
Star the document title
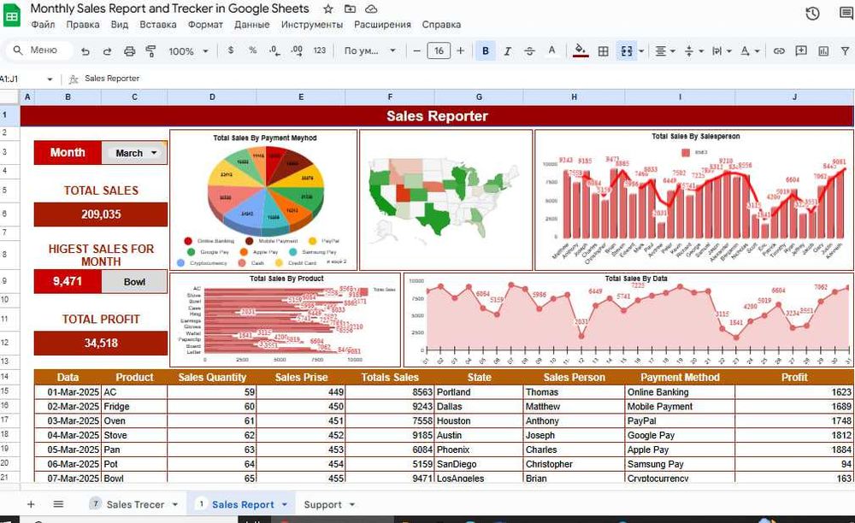click(x=328, y=9)
